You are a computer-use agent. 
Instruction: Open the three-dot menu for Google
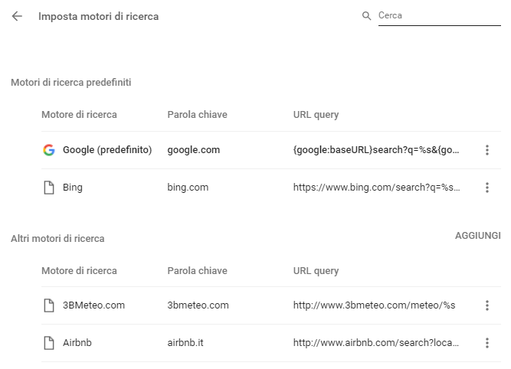pyautogui.click(x=487, y=150)
